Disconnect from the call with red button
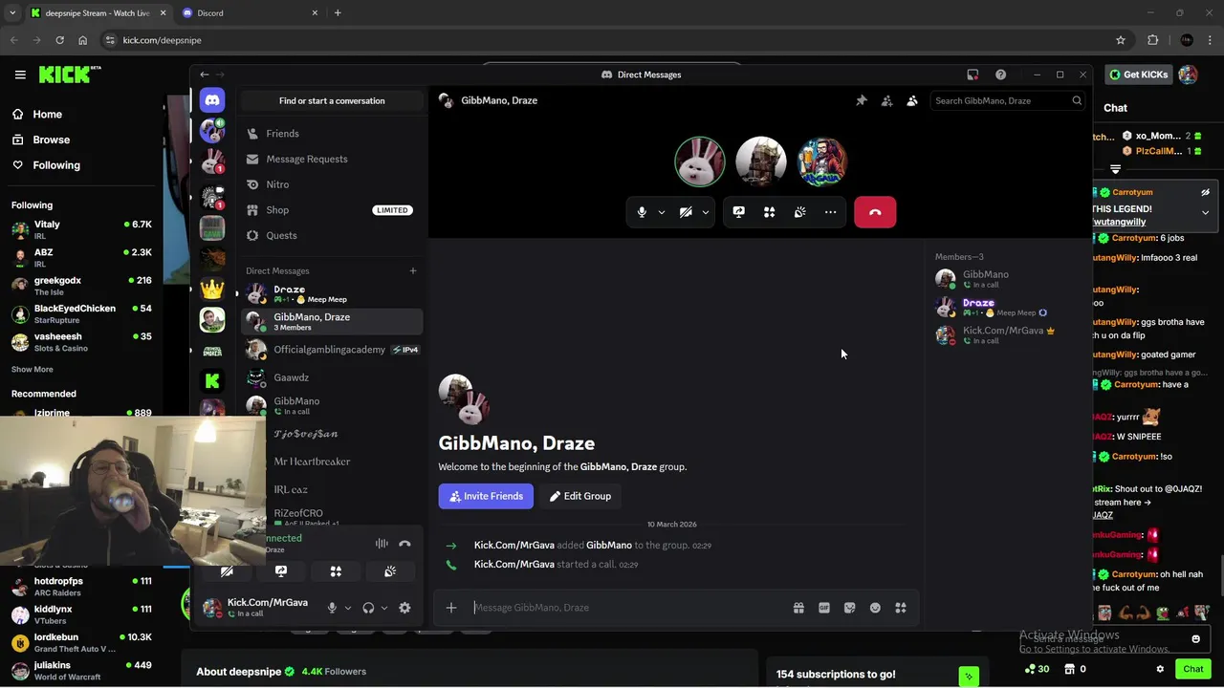The image size is (1224, 688). coord(875,212)
